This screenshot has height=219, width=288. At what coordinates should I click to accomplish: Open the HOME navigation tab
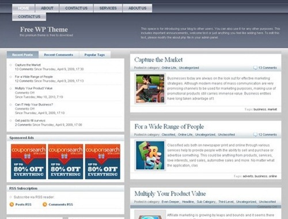24,8
